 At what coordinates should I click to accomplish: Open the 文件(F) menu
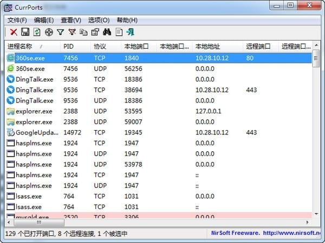click(17, 21)
